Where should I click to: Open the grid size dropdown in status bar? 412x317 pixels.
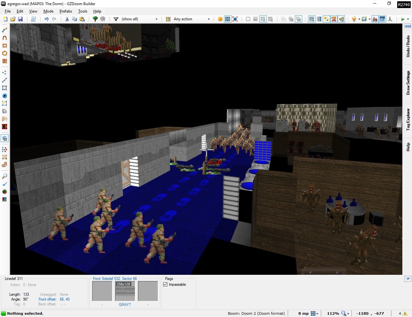tap(315, 313)
